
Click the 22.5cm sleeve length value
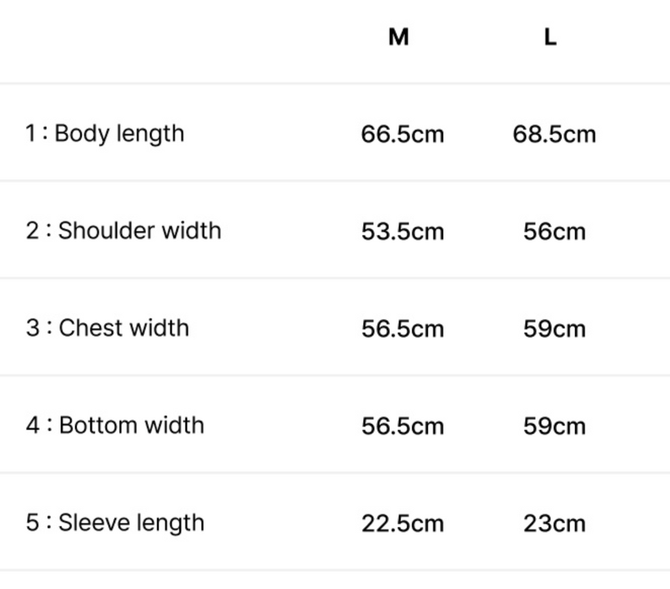click(x=402, y=523)
